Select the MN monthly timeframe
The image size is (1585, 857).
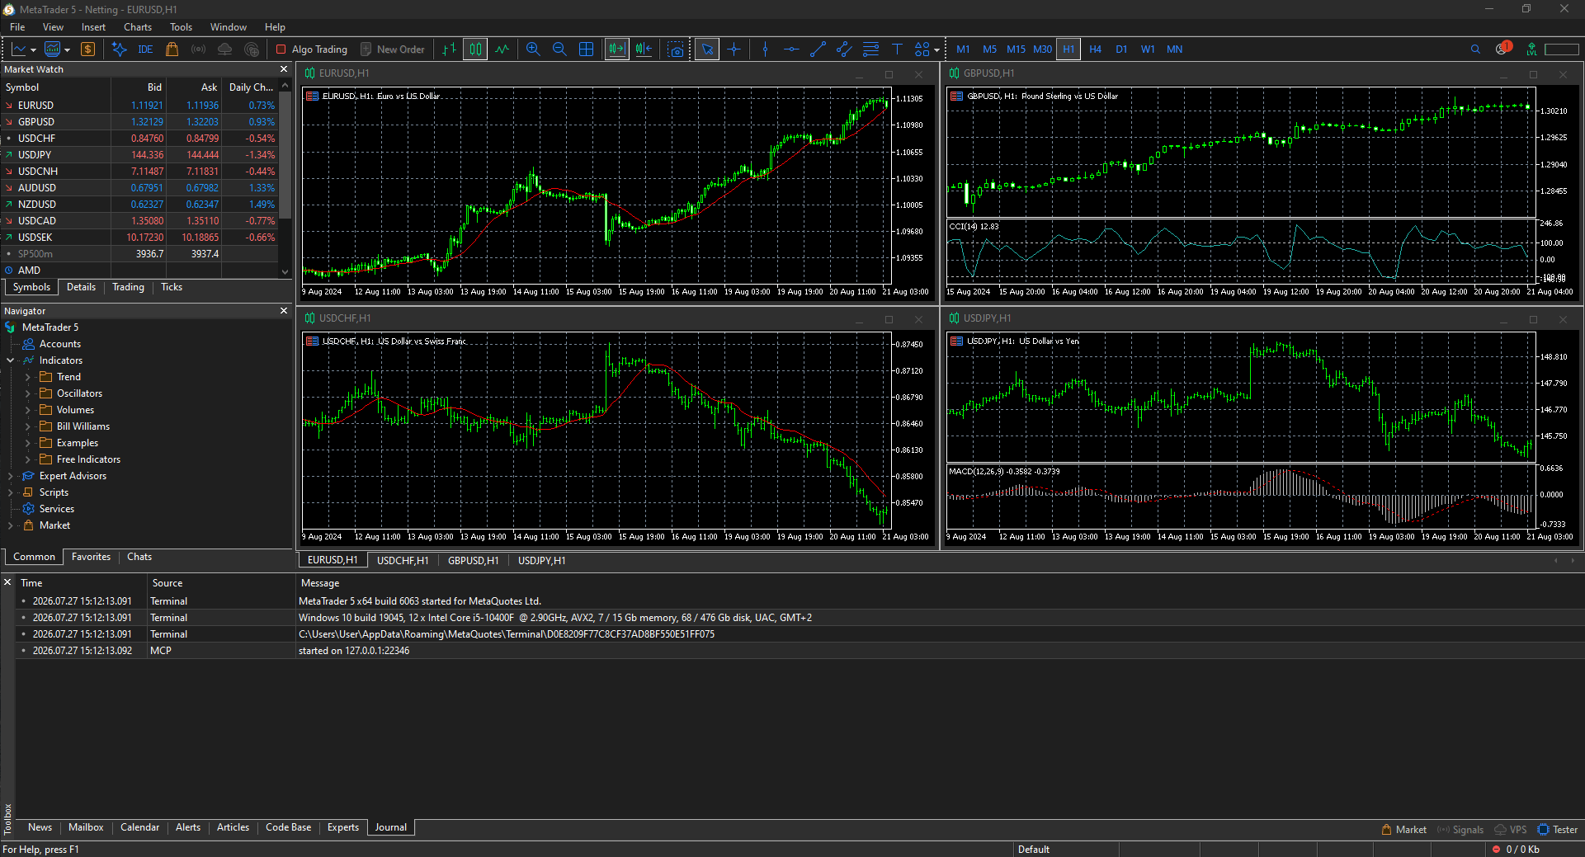click(1174, 49)
